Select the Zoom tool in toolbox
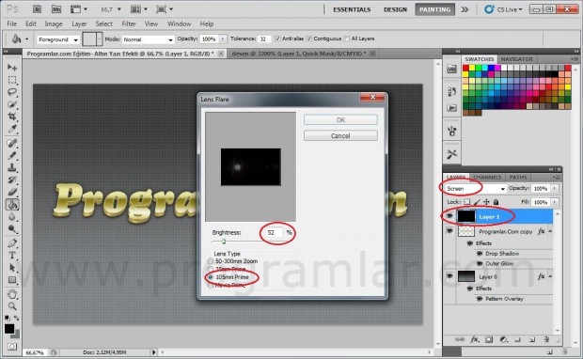Image resolution: width=583 pixels, height=359 pixels. [12, 306]
